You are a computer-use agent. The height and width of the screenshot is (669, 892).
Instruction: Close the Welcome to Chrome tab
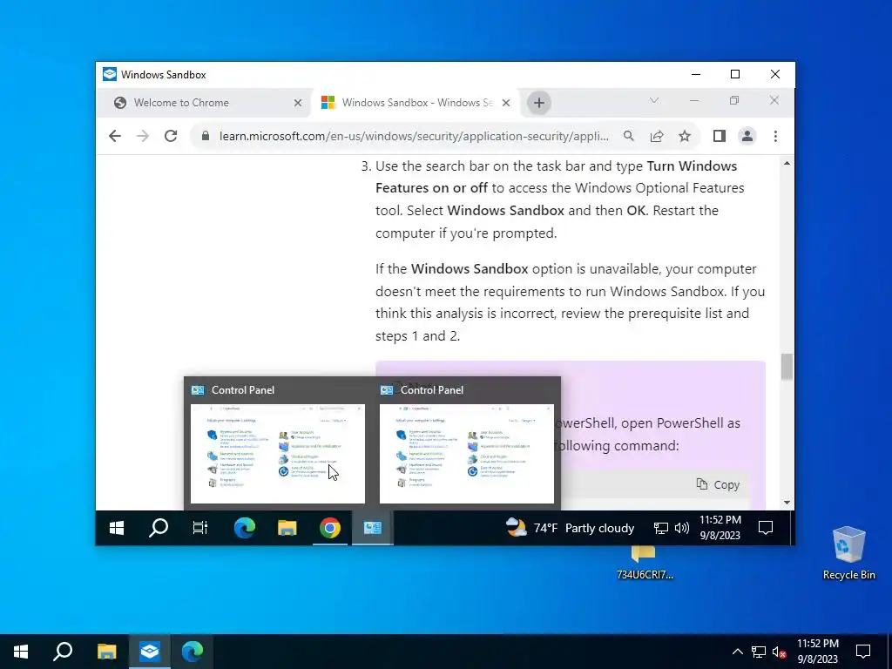click(298, 103)
